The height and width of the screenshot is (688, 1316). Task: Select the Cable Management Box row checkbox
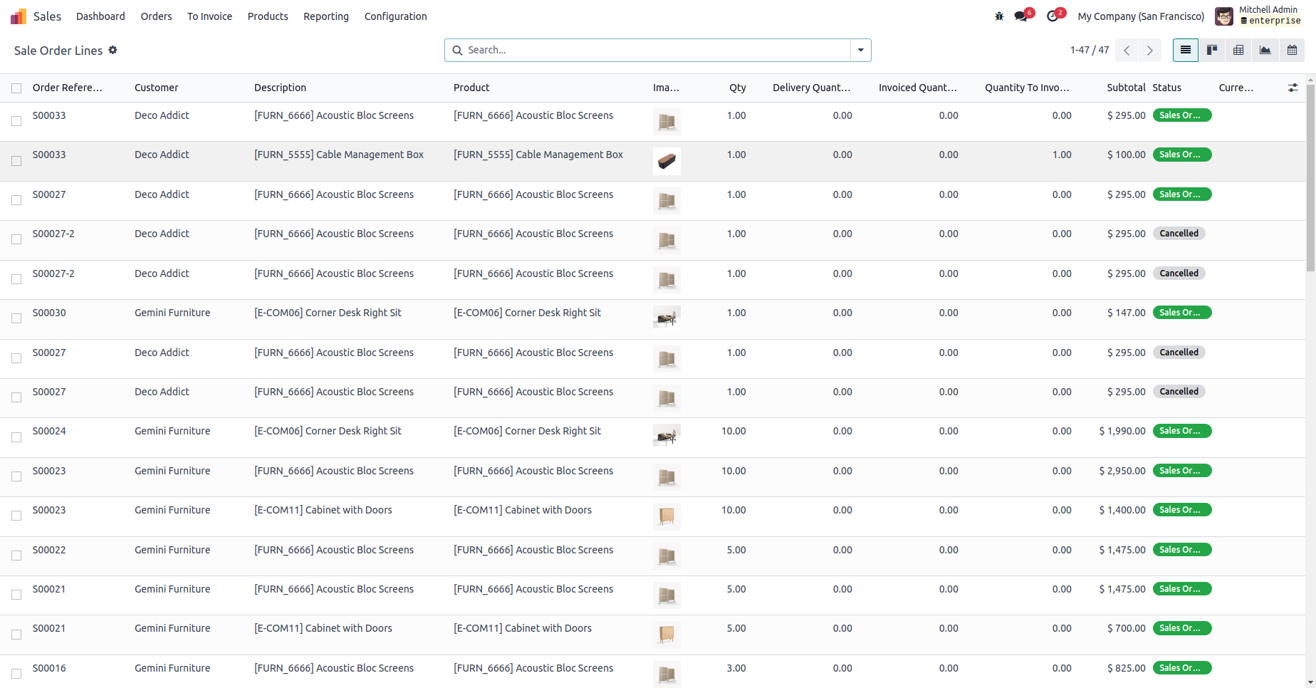tap(16, 161)
